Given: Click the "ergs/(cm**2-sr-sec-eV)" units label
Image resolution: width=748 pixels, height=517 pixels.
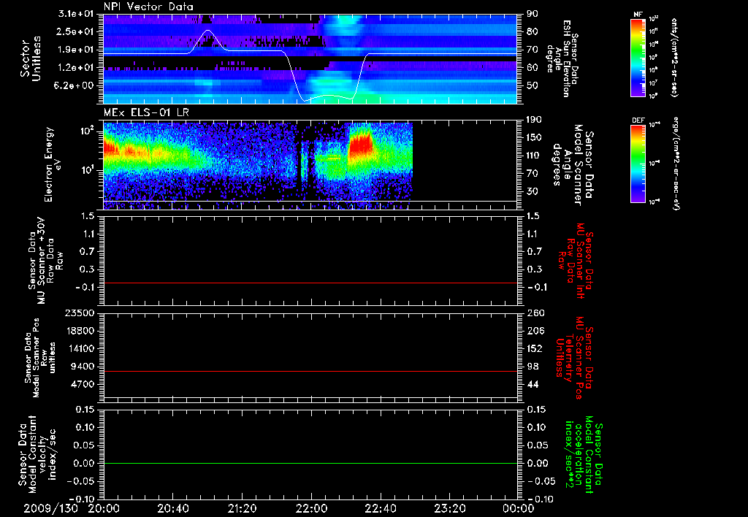Looking at the screenshot, I should [x=677, y=163].
